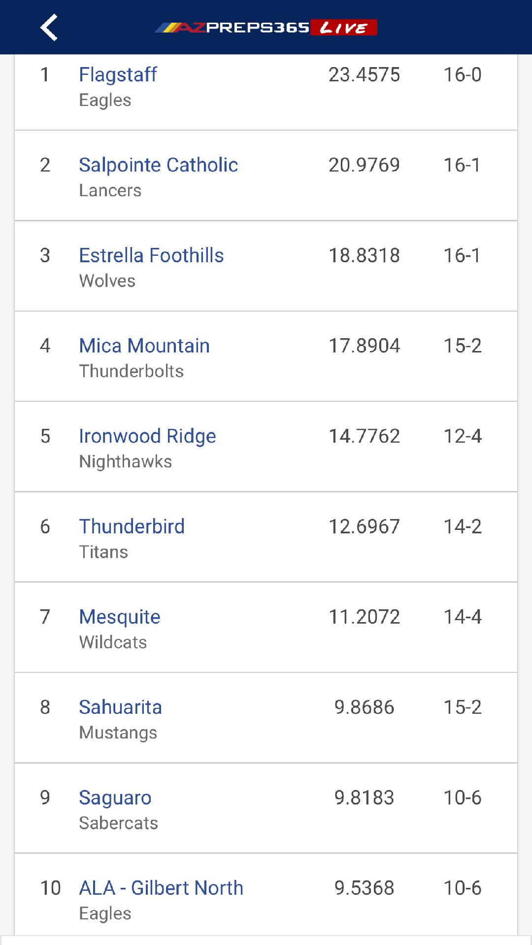The width and height of the screenshot is (532, 945).
Task: View Mica Mountain team page
Action: (144, 346)
